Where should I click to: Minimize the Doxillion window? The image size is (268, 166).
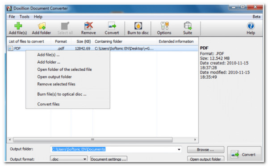click(x=234, y=7)
